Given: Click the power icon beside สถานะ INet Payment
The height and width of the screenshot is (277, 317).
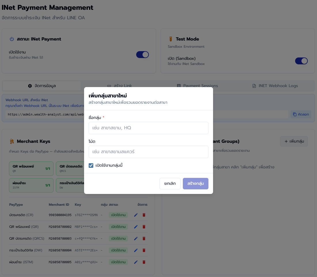Looking at the screenshot, I should pyautogui.click(x=12, y=39).
